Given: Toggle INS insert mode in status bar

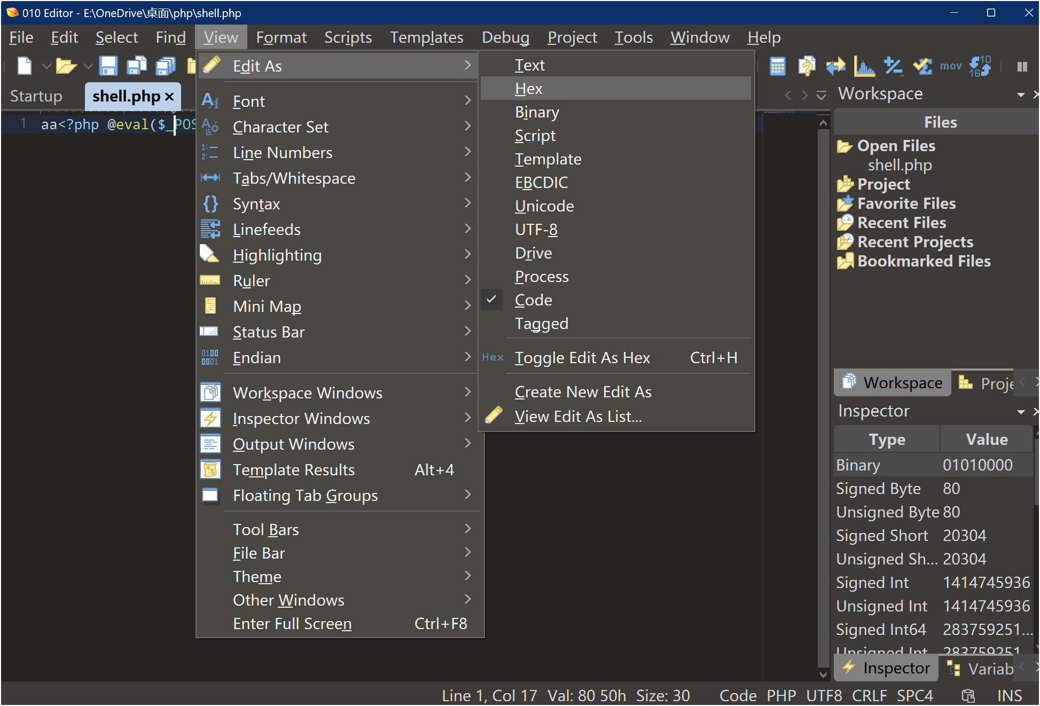Looking at the screenshot, I should [x=1009, y=695].
